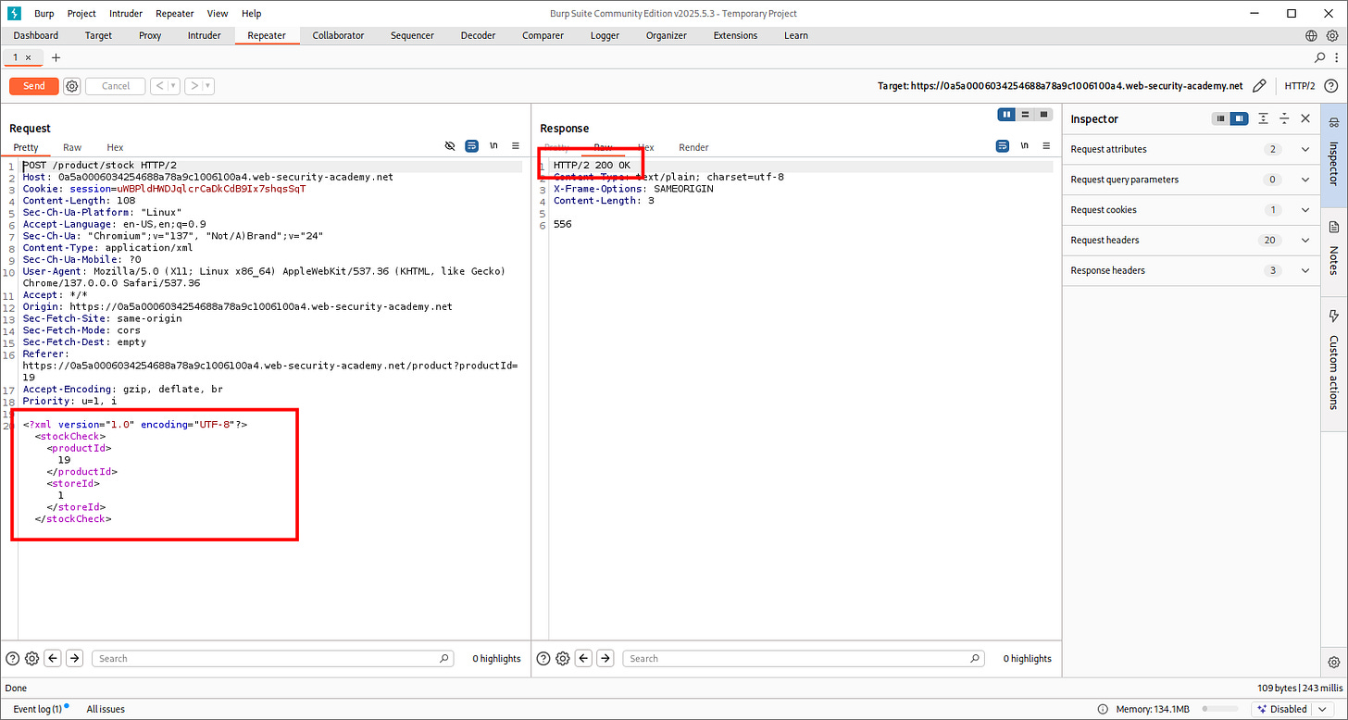The width and height of the screenshot is (1348, 720).
Task: Open history back dropdown arrow
Action: tap(174, 86)
